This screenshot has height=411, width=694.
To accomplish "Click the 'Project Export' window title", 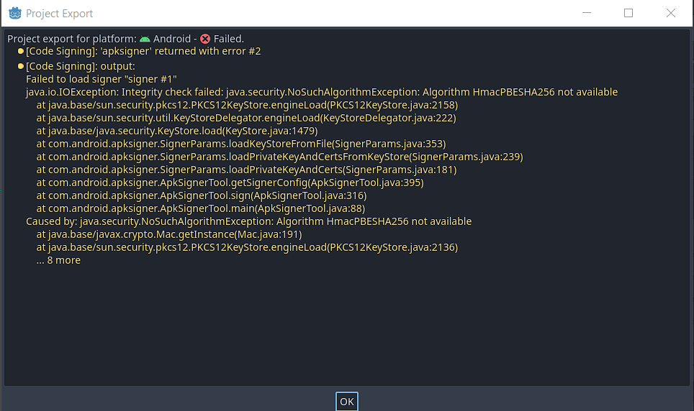I will (x=59, y=14).
